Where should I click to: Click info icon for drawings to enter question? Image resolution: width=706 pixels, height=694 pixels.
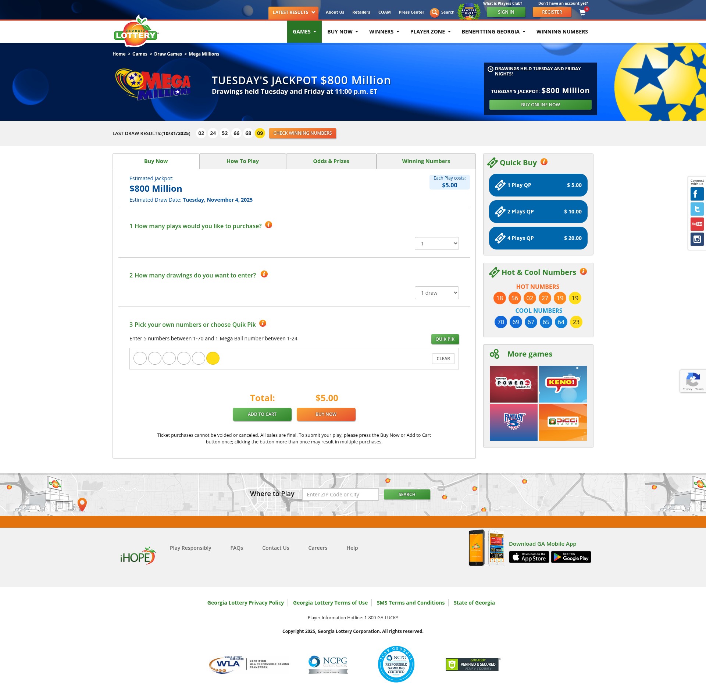tap(264, 274)
